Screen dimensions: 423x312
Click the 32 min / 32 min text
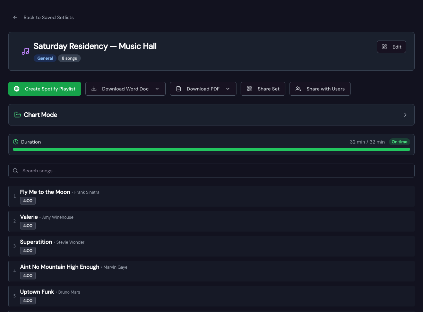[x=367, y=142]
